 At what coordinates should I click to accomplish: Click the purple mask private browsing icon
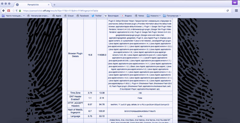click(x=235, y=3)
